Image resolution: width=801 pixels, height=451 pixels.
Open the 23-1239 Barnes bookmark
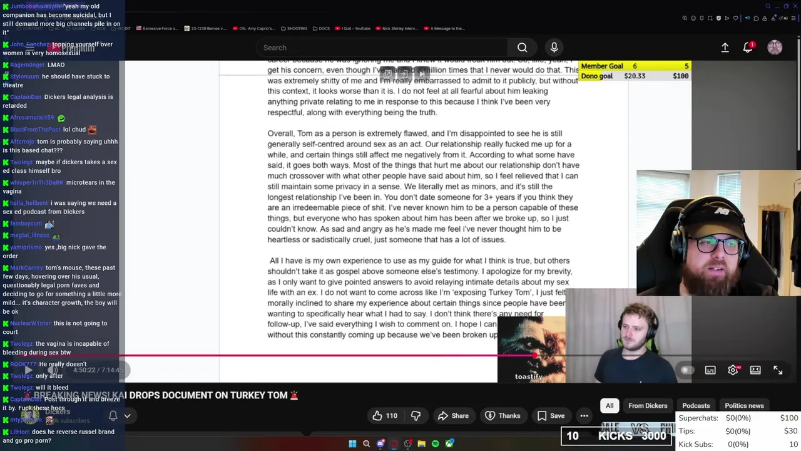point(205,28)
